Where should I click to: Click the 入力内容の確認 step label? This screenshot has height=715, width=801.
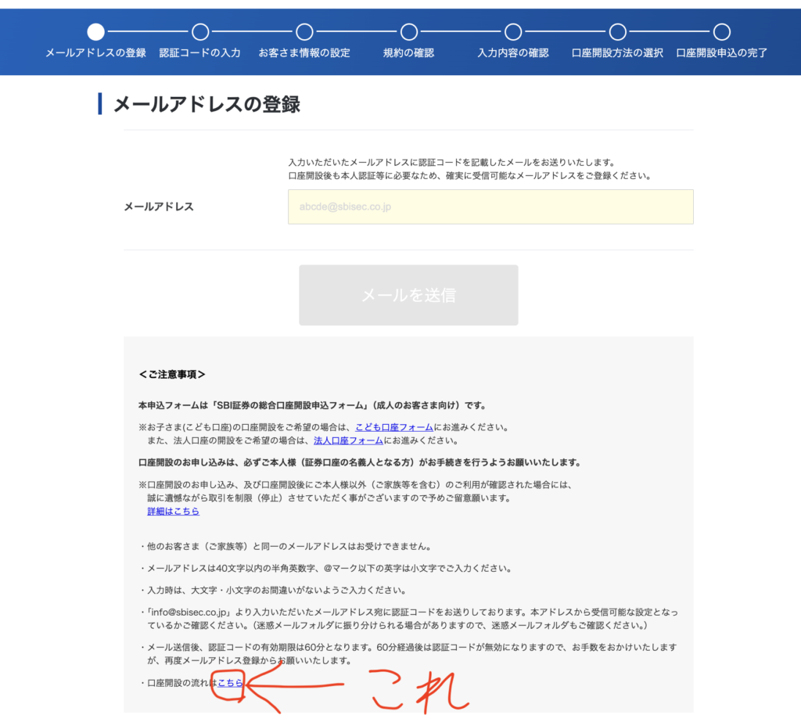513,53
